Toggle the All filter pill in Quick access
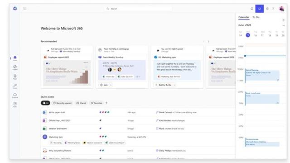The width and height of the screenshot is (290, 163). tap(45, 103)
